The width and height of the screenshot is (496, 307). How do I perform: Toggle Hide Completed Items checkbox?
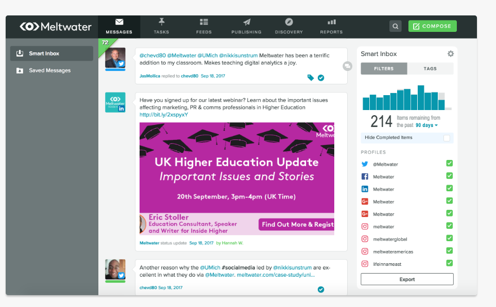(447, 138)
